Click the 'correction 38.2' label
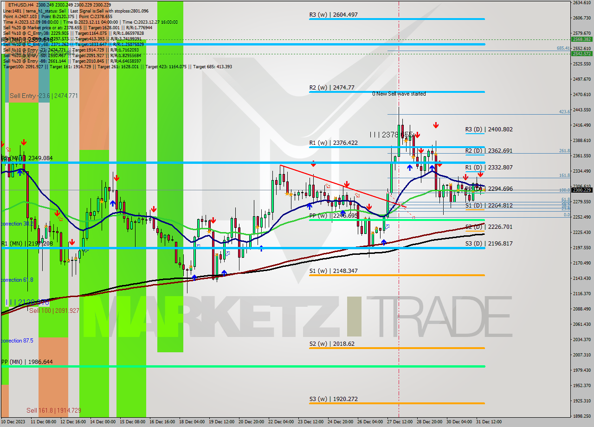 17,224
